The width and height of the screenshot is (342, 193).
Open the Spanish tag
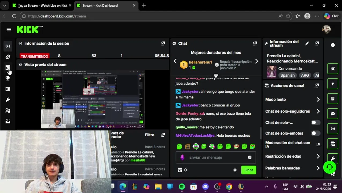288,75
